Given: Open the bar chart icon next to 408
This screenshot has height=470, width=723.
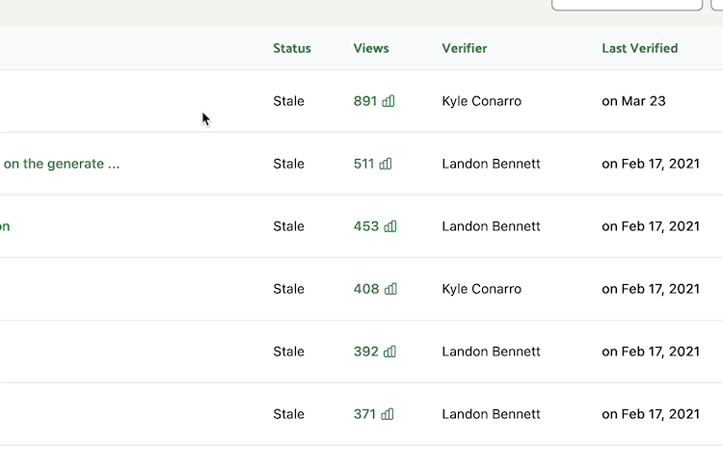Looking at the screenshot, I should [390, 289].
